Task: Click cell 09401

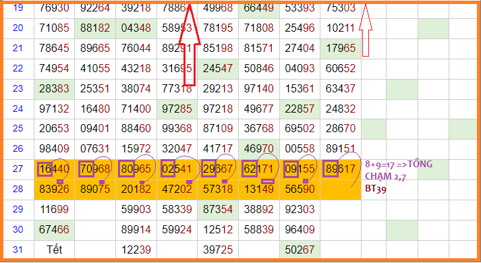Action: pyautogui.click(x=95, y=129)
